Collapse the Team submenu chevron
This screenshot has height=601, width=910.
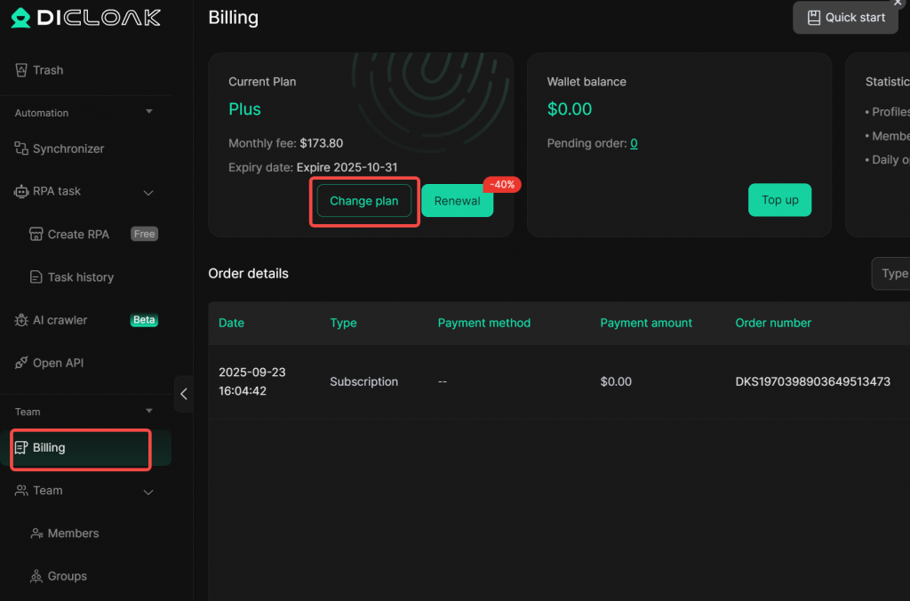[148, 491]
